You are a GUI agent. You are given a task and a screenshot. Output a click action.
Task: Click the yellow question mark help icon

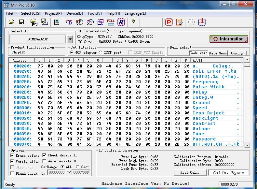point(133,22)
